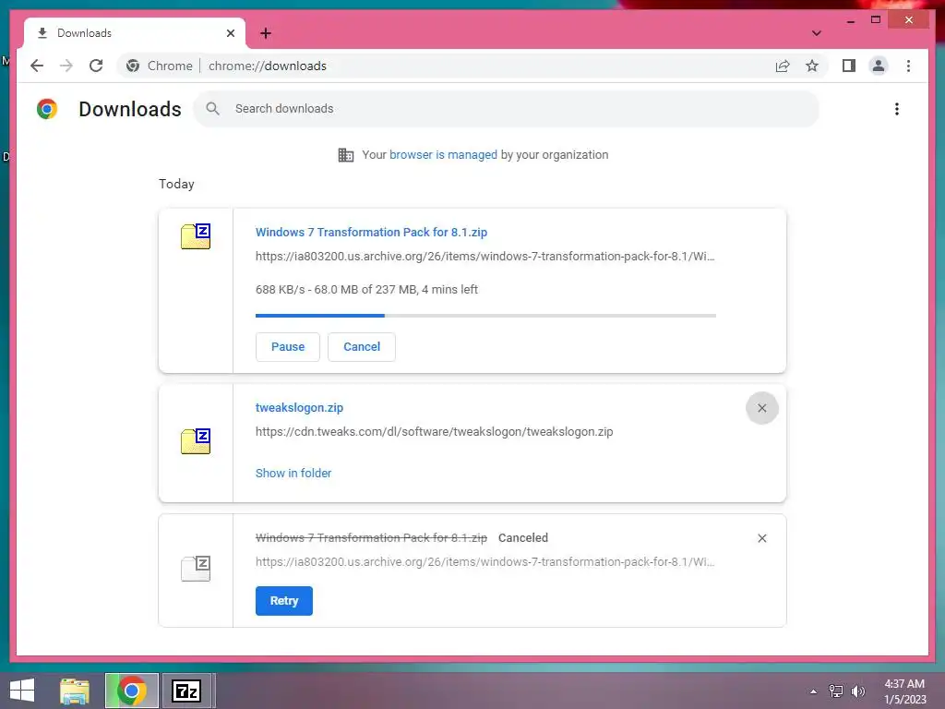Screen dimensions: 945x709
Task: Open the side panel icon
Action: tap(849, 66)
